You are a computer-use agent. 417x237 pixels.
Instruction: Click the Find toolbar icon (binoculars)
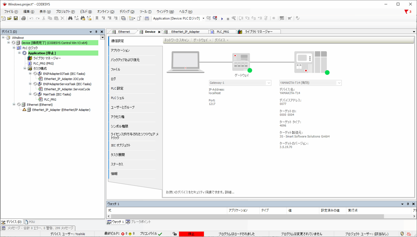click(x=70, y=18)
